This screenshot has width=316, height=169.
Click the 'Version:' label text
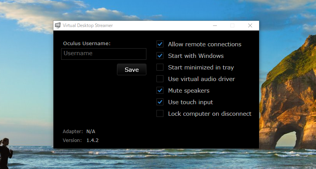(72, 140)
